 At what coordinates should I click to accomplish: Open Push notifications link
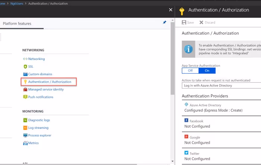pyautogui.click(x=41, y=97)
